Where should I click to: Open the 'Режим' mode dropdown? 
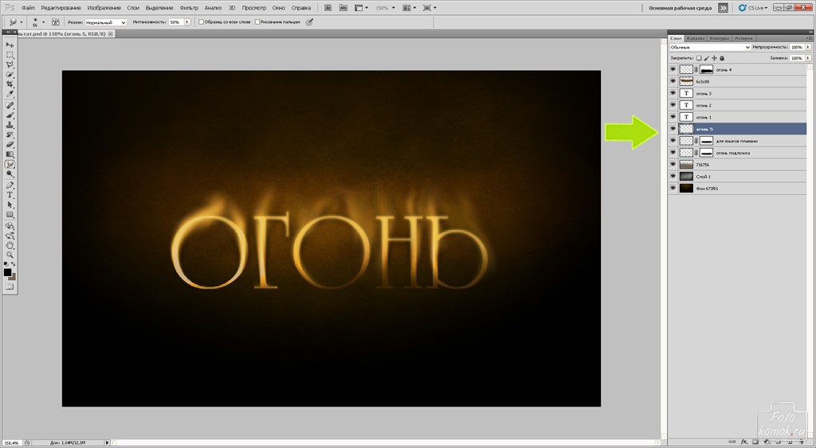point(106,22)
